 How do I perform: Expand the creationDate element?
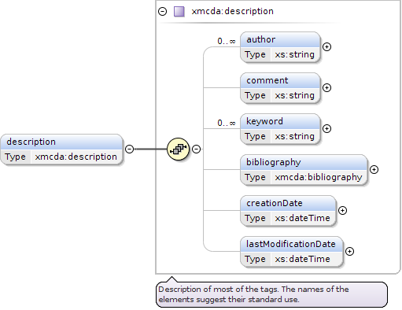pyautogui.click(x=342, y=210)
